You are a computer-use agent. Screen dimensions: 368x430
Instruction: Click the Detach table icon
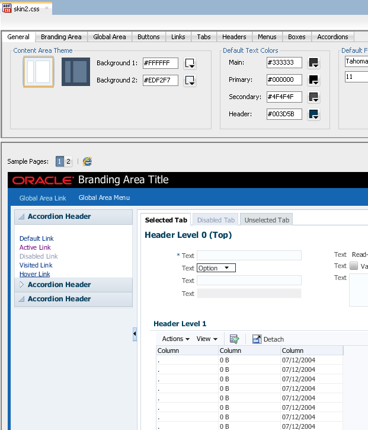click(x=257, y=339)
